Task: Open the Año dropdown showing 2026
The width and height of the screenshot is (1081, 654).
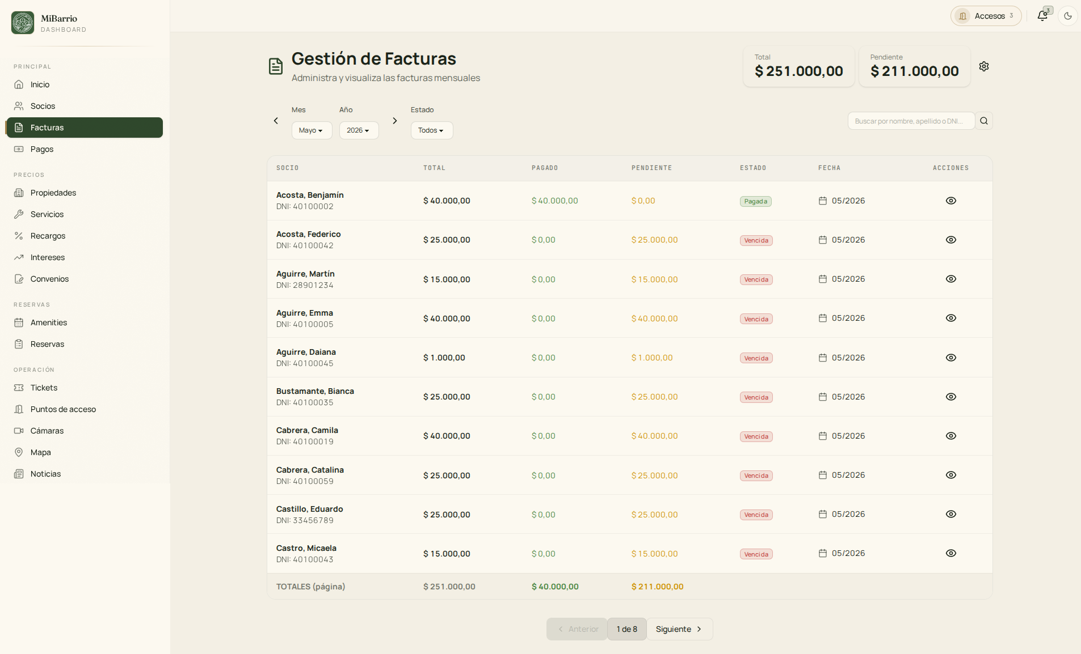Action: (359, 130)
